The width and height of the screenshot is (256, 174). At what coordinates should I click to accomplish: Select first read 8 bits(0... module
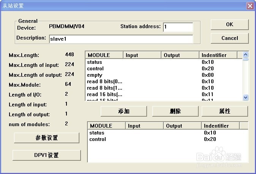click(x=164, y=81)
